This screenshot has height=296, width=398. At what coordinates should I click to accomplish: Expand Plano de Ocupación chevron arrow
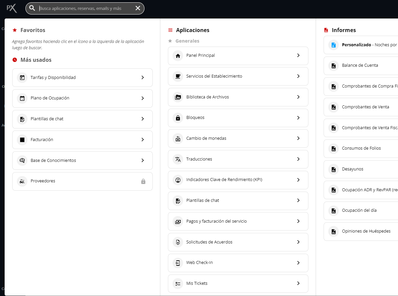click(x=142, y=98)
